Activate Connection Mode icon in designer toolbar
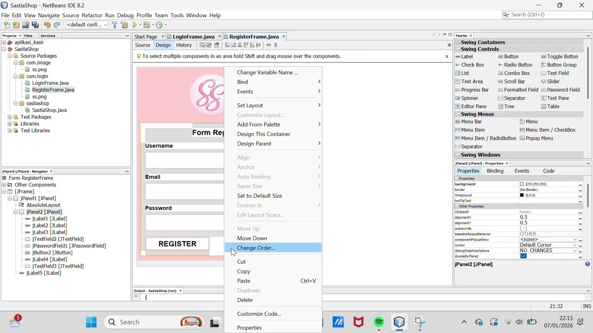Viewport: 593px width, 333px height. [209, 45]
